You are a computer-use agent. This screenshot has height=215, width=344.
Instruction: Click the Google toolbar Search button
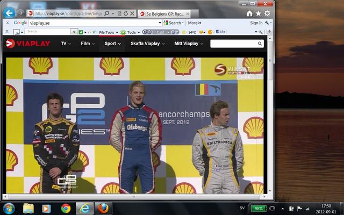click(x=174, y=23)
